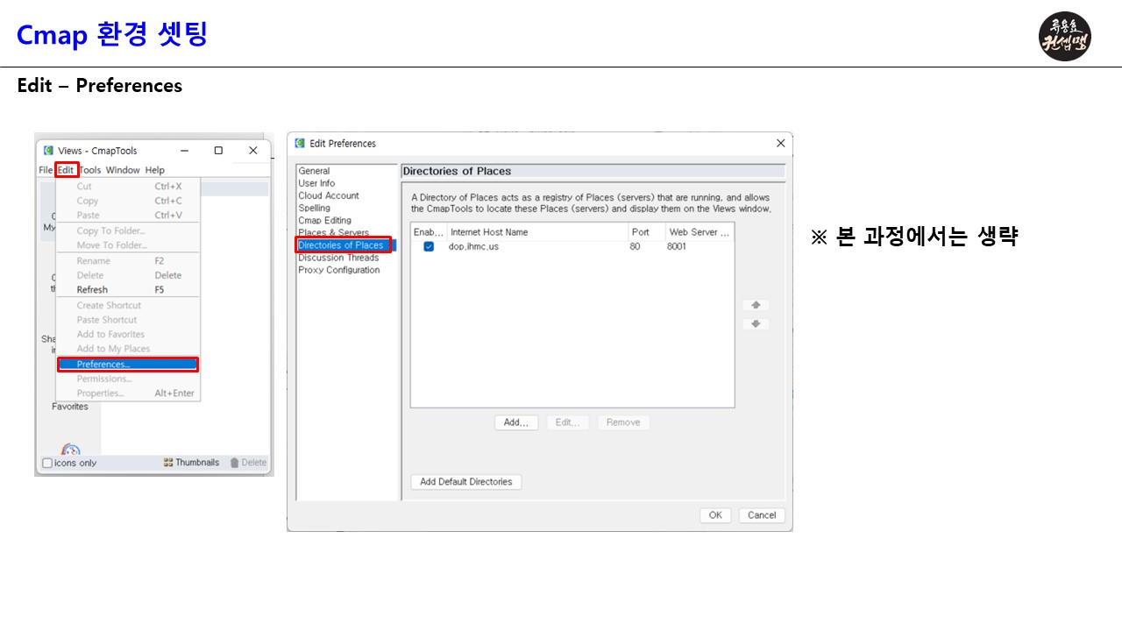Screen dimensions: 1122x631
Task: Click the Remove button
Action: tap(623, 422)
